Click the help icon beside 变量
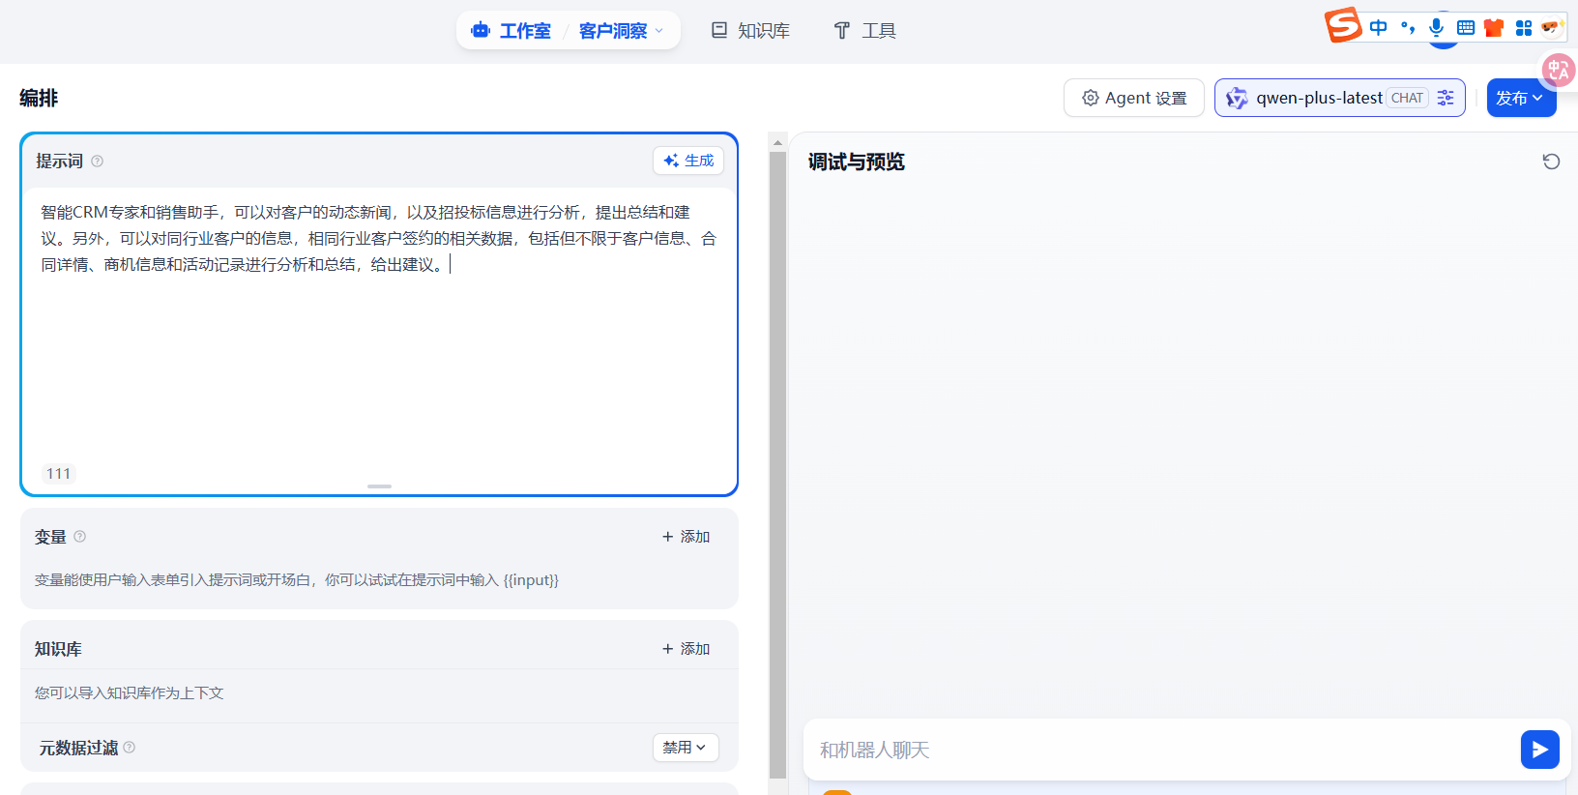 pos(80,537)
